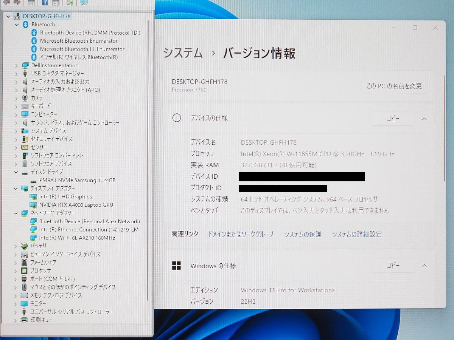
Task: Click the システム breadcrumb in settings header
Action: tap(183, 53)
